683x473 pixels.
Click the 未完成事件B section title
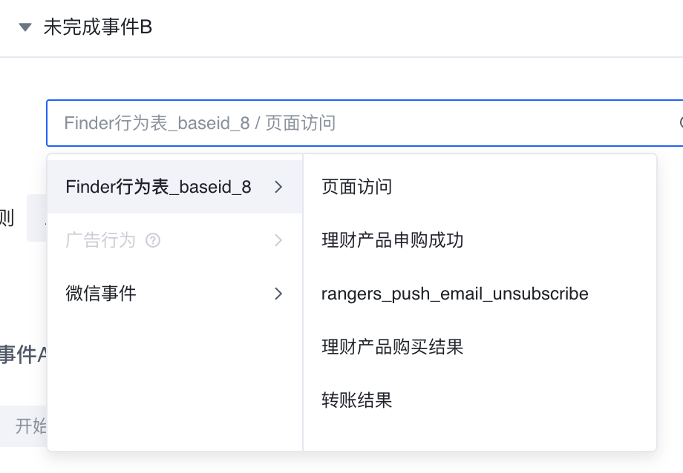pos(97,27)
